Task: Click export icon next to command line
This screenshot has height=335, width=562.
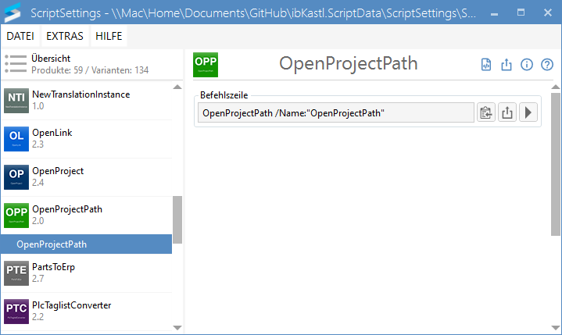Action: point(507,113)
